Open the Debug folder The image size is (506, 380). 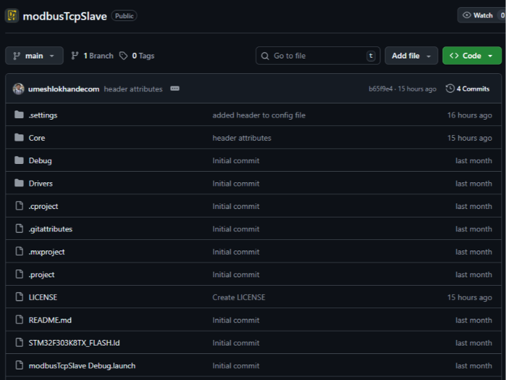point(40,160)
